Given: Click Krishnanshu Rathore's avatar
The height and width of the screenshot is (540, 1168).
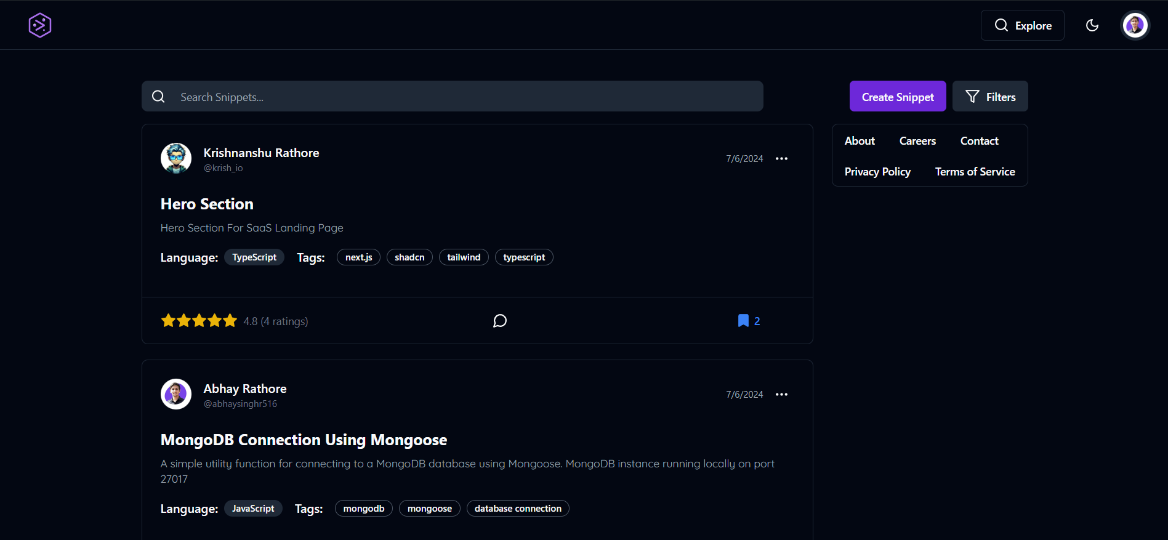Looking at the screenshot, I should [x=176, y=158].
